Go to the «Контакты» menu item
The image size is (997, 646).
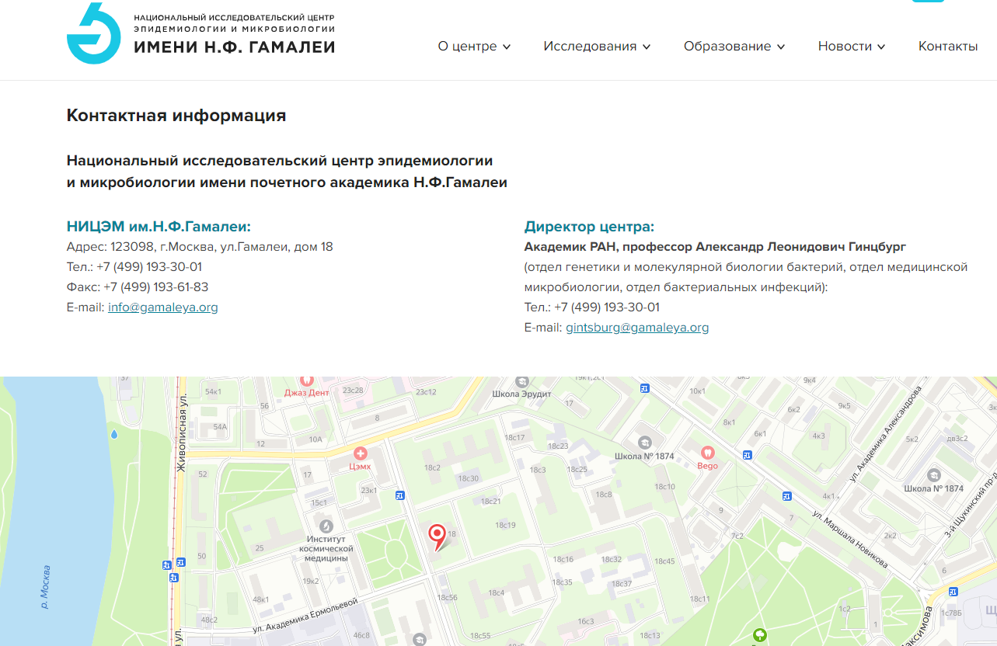pyautogui.click(x=948, y=47)
